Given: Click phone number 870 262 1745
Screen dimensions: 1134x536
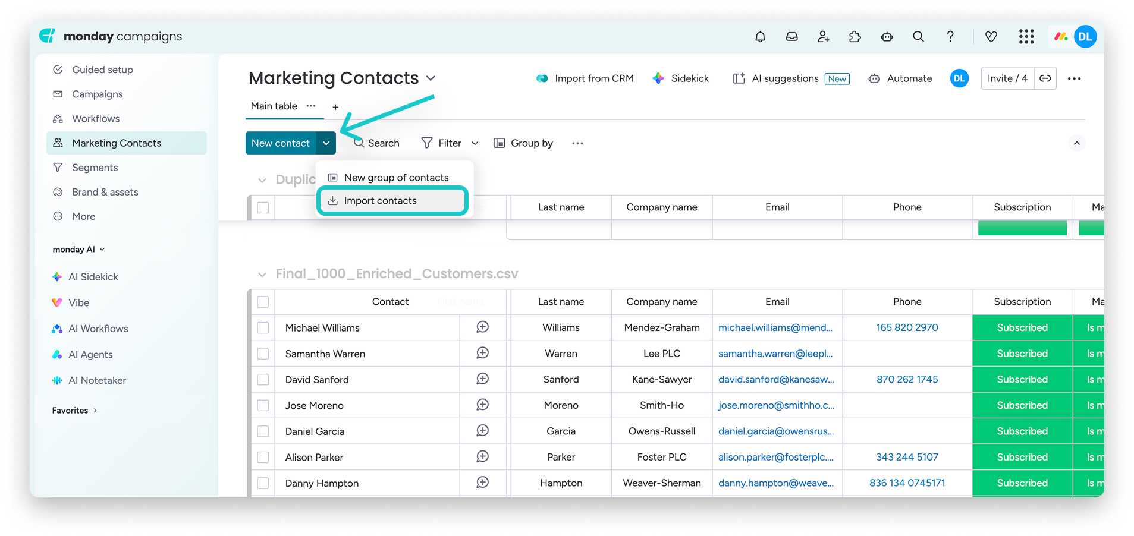Looking at the screenshot, I should [x=907, y=379].
